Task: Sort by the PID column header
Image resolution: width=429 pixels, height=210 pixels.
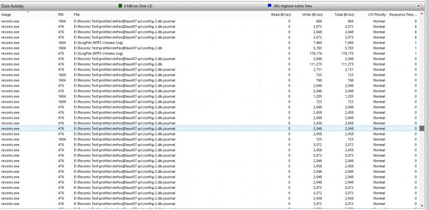Action: (61, 15)
